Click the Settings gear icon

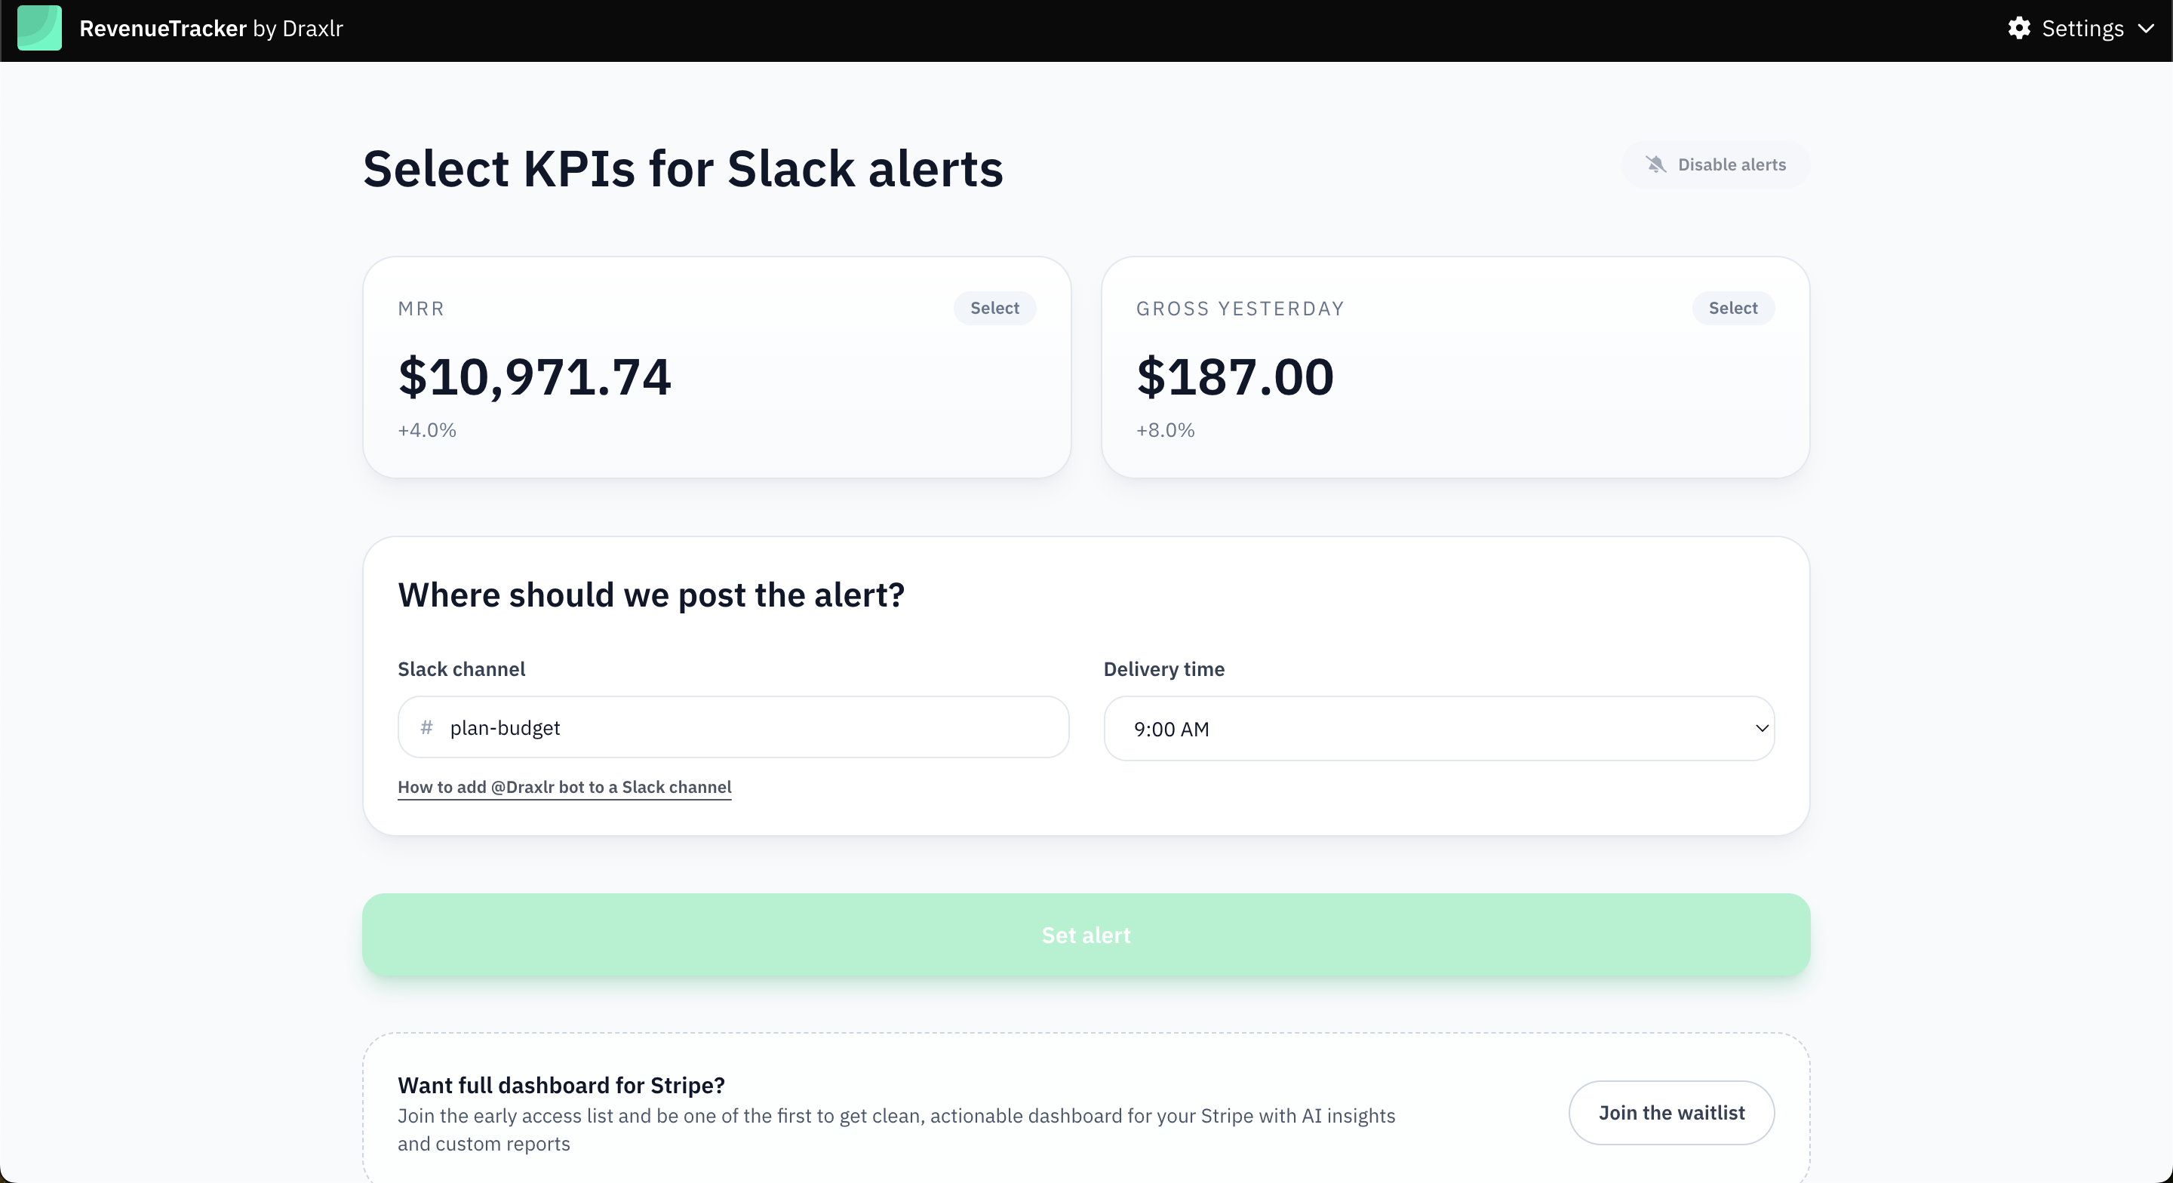2018,28
